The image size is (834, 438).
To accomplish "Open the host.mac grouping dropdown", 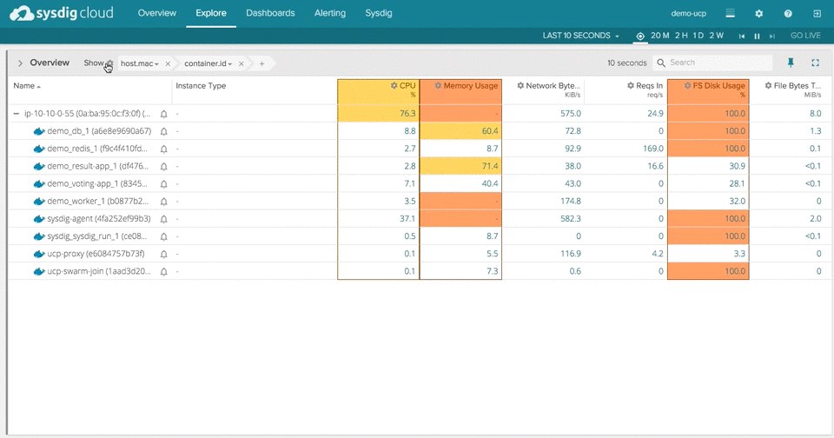I will click(139, 63).
